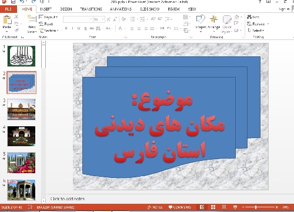The image size is (294, 212).
Task: Click the Reset slide button
Action: pyautogui.click(x=46, y=24)
